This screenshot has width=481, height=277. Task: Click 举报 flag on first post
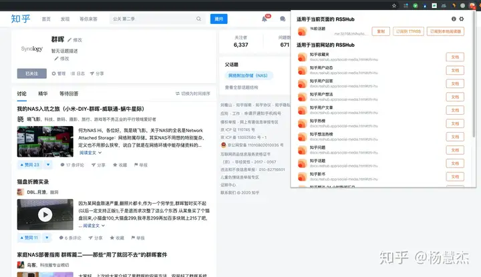click(x=141, y=165)
